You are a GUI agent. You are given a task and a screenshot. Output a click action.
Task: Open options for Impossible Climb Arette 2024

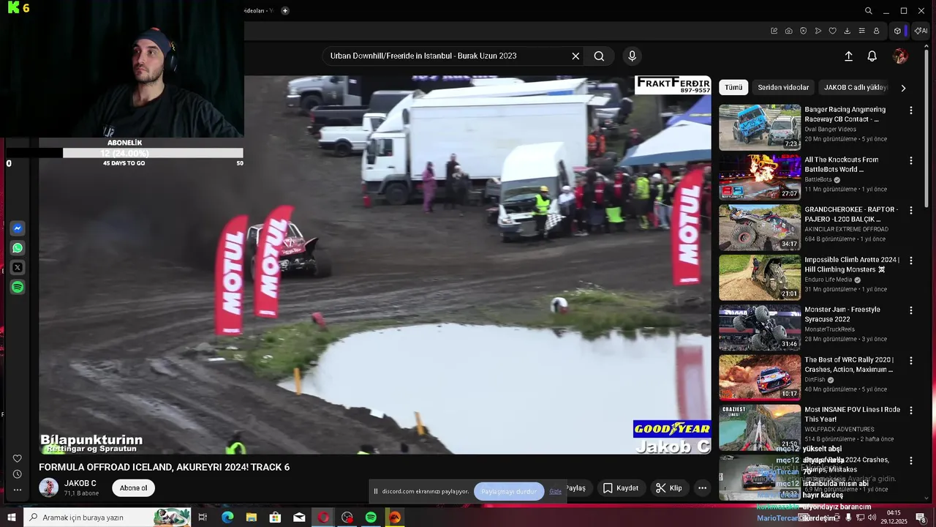pos(910,261)
